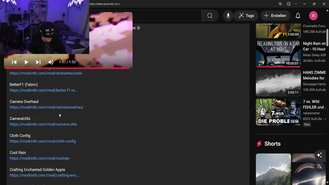Play the mini player video

pyautogui.click(x=26, y=62)
